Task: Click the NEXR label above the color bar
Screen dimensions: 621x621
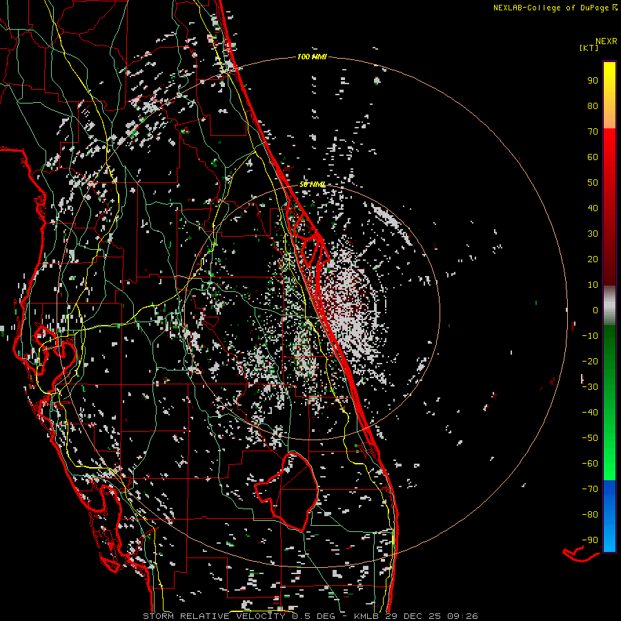Action: pyautogui.click(x=606, y=41)
